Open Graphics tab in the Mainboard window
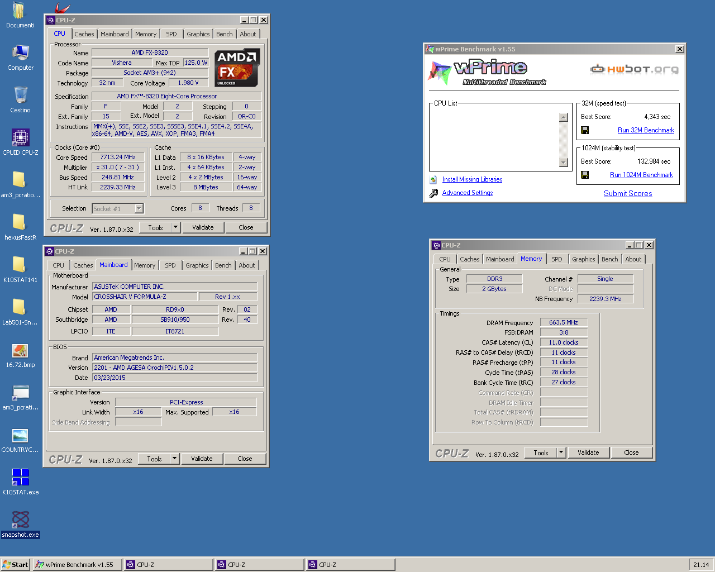Viewport: 715px width, 572px height. point(197,265)
